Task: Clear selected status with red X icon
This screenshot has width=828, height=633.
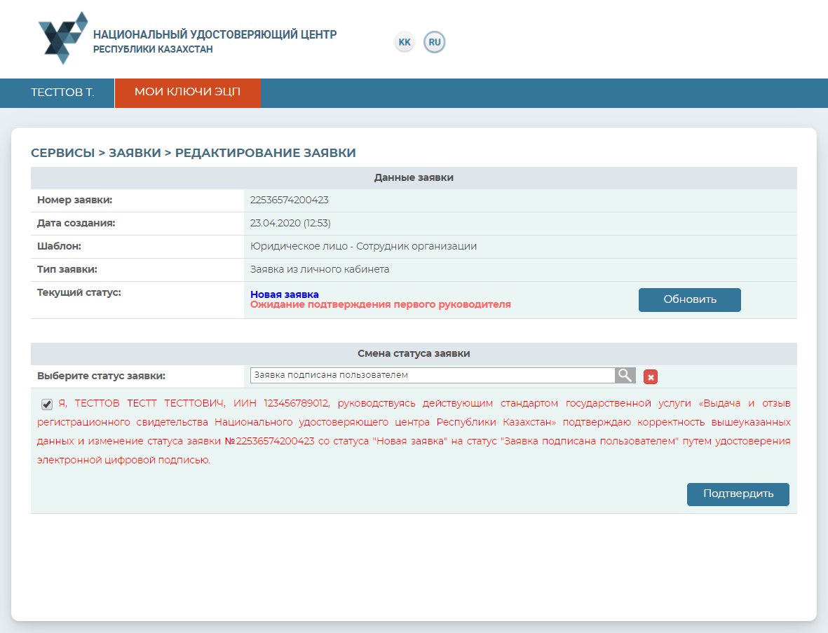Action: (x=651, y=377)
